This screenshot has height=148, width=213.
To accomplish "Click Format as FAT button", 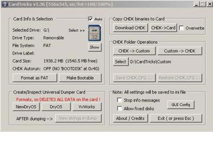I will click(35, 78).
